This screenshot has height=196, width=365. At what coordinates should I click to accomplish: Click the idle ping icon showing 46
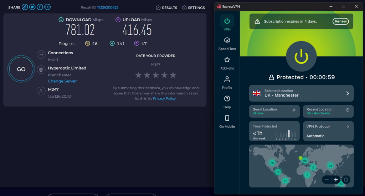click(x=88, y=43)
